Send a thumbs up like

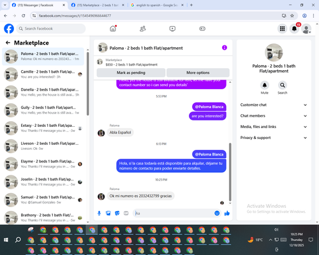[x=227, y=213]
